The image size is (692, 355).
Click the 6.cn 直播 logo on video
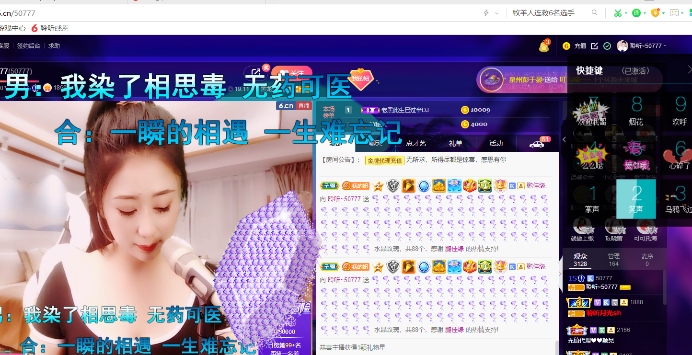(x=294, y=106)
